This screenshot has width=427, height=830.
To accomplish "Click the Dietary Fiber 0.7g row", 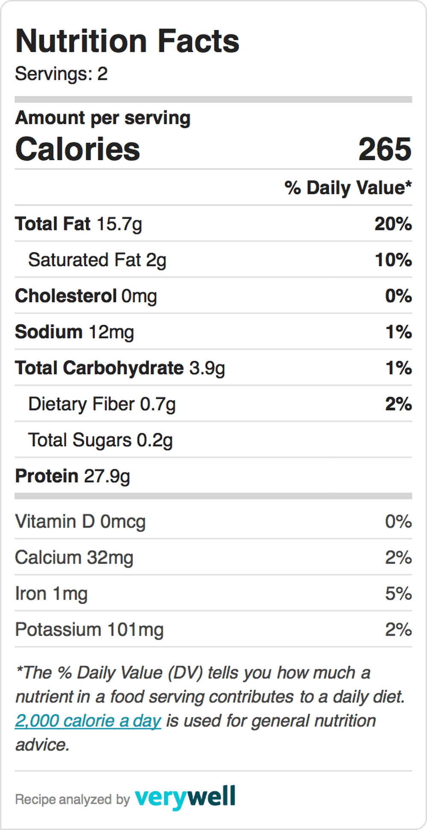I will [213, 403].
